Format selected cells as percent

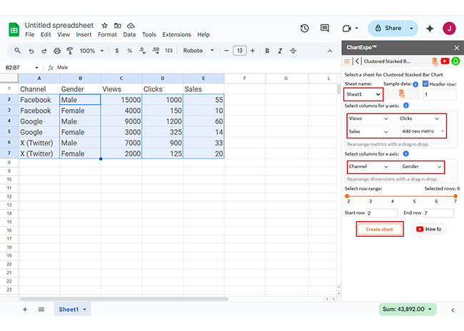pyautogui.click(x=130, y=51)
